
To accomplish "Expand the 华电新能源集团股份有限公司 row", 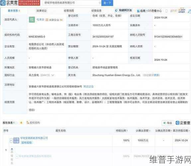I will tap(17, 156).
